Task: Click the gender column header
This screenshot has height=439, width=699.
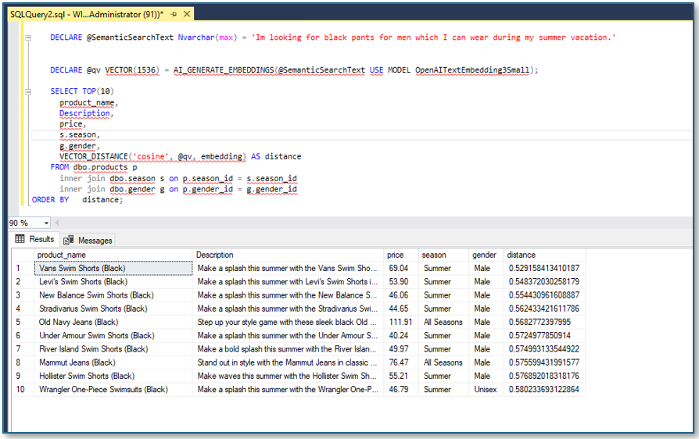Action: [486, 255]
